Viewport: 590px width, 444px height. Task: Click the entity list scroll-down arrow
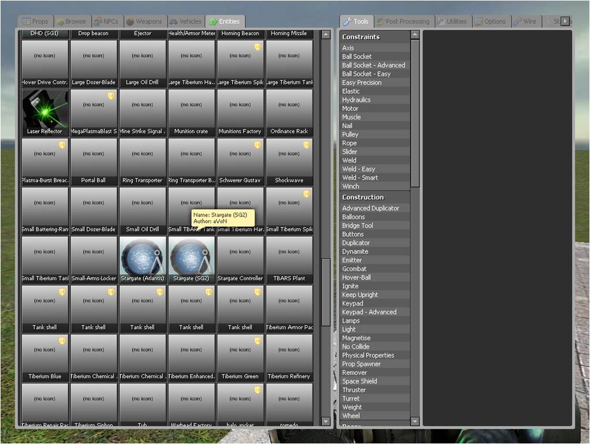coord(326,421)
